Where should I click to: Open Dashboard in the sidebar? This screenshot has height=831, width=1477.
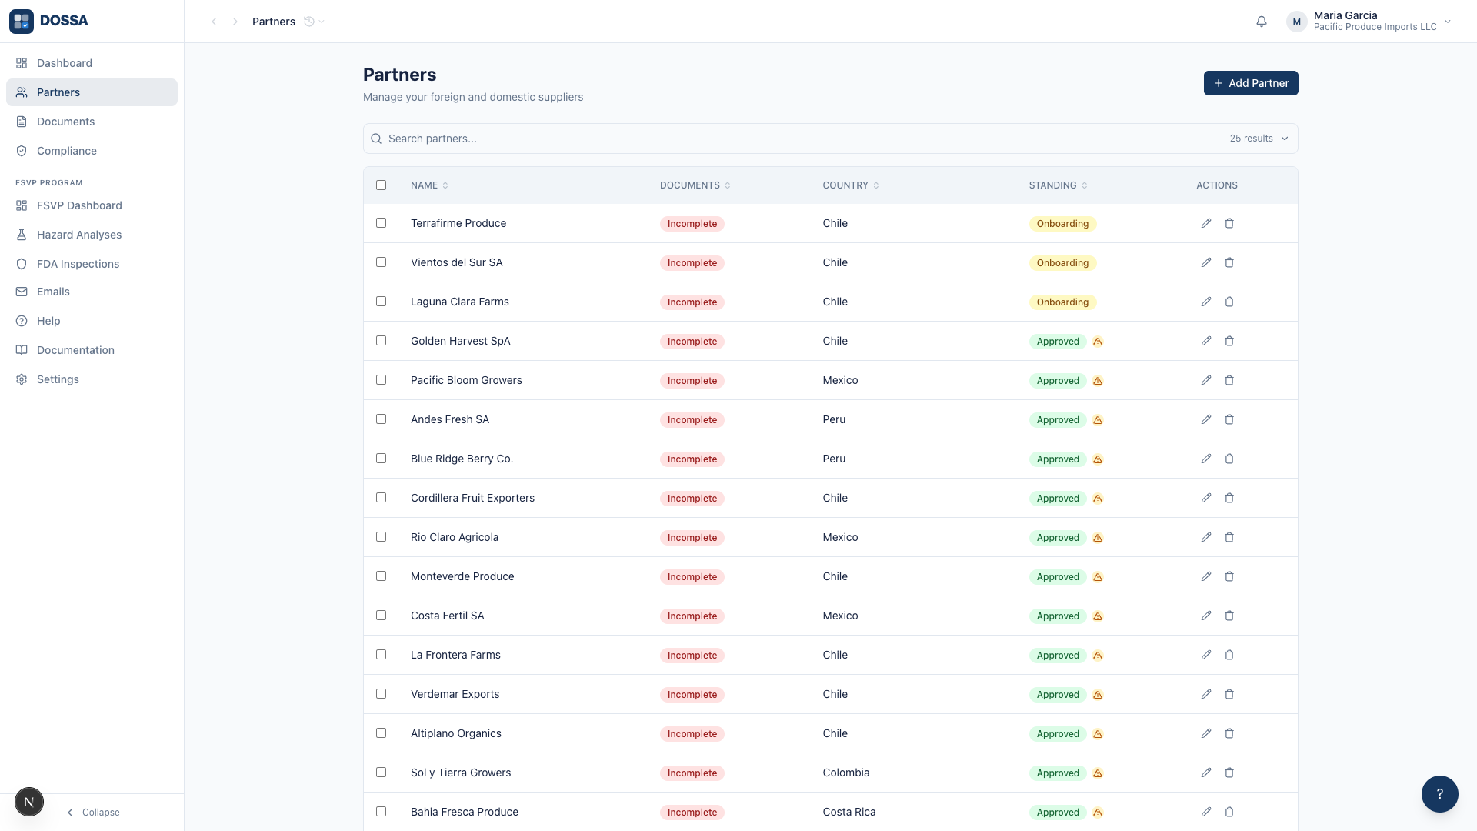point(92,63)
